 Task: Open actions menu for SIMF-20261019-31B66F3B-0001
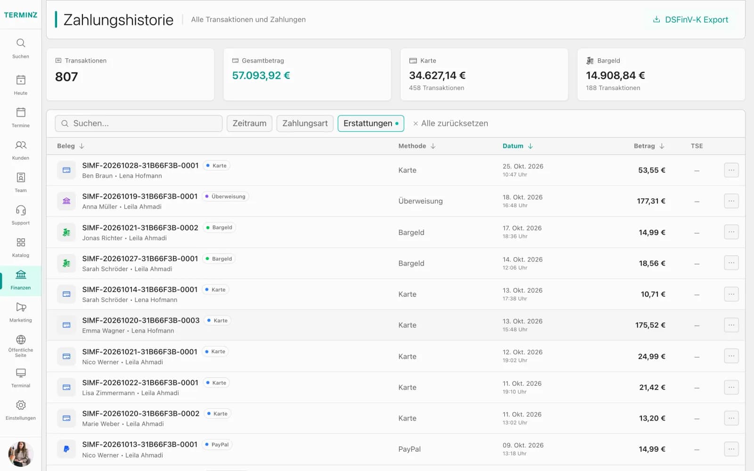(x=731, y=201)
